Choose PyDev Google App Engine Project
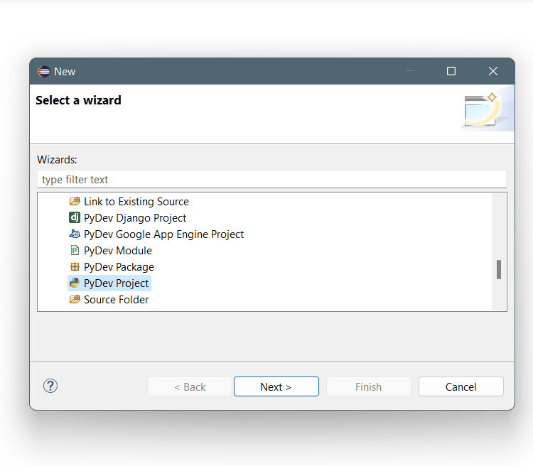Screen dimensions: 533x466 tap(164, 234)
